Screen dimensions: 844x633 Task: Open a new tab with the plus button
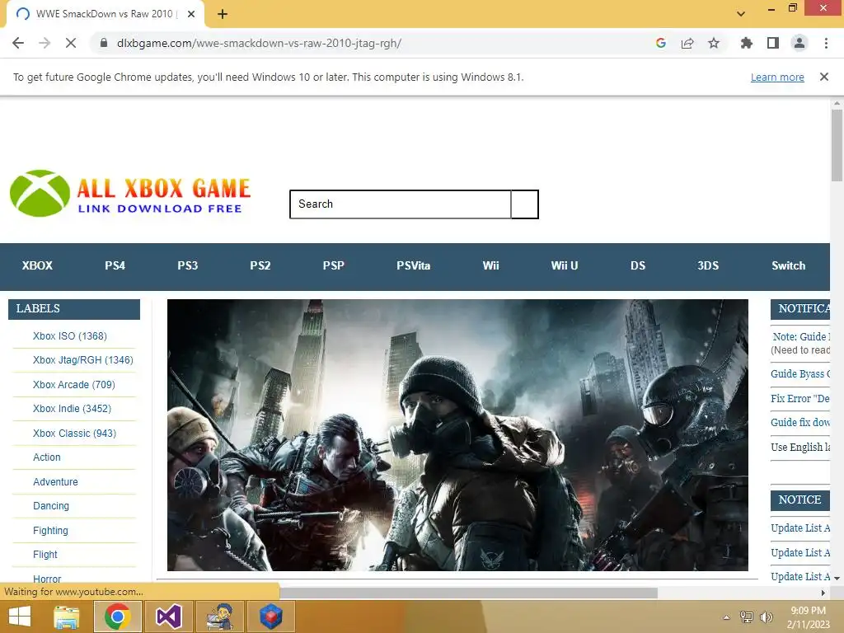click(223, 14)
